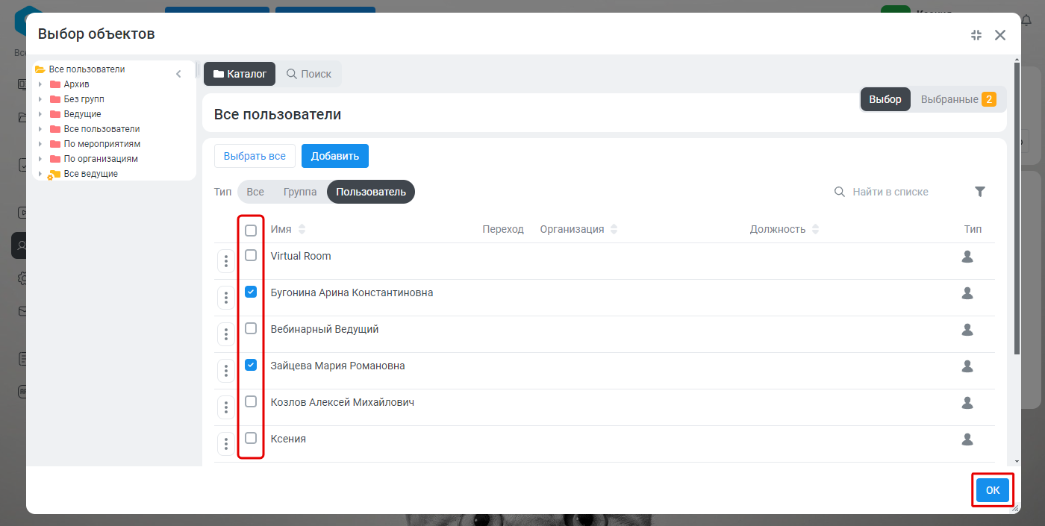Image resolution: width=1045 pixels, height=526 pixels.
Task: Collapse the dialog with the shrink icon
Action: (976, 35)
